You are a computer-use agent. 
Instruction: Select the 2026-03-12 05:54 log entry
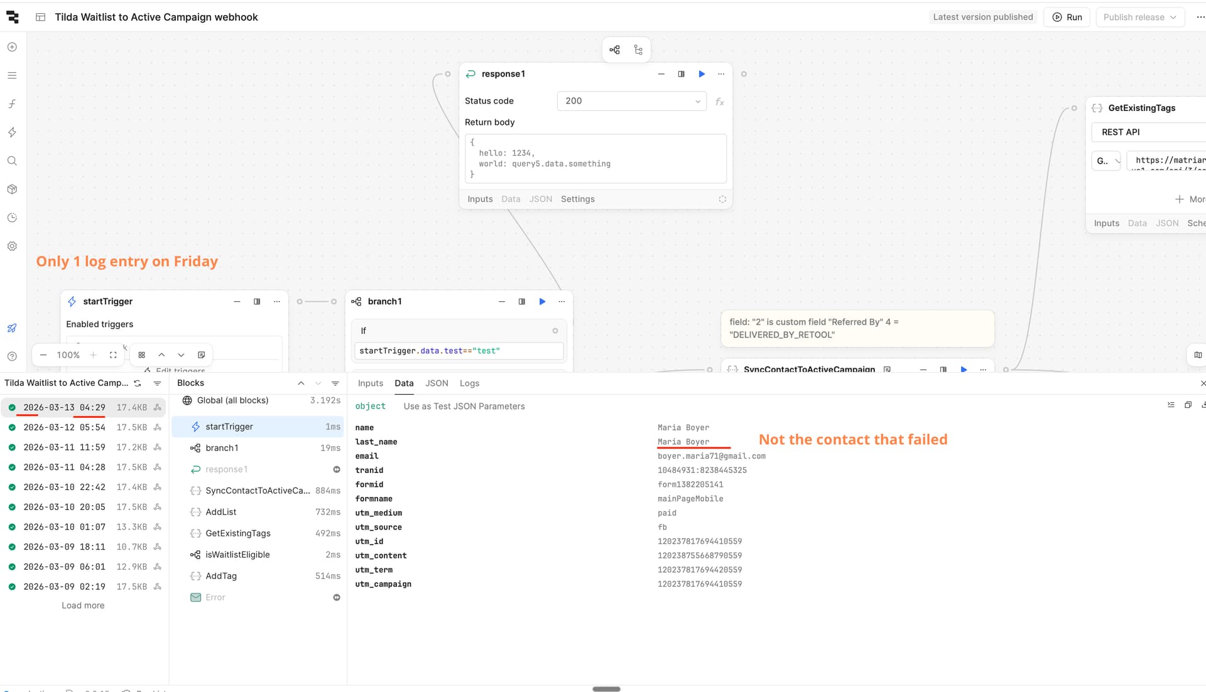[64, 427]
